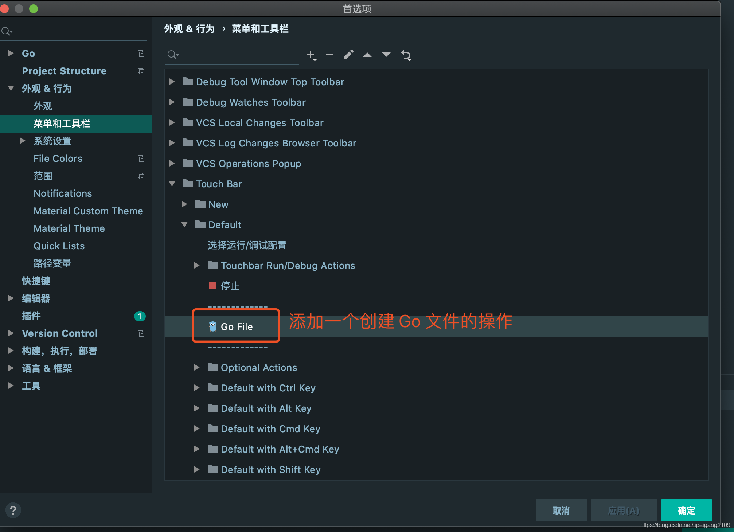This screenshot has height=532, width=734.
Task: Click the copy icon beside File Colors
Action: (141, 159)
